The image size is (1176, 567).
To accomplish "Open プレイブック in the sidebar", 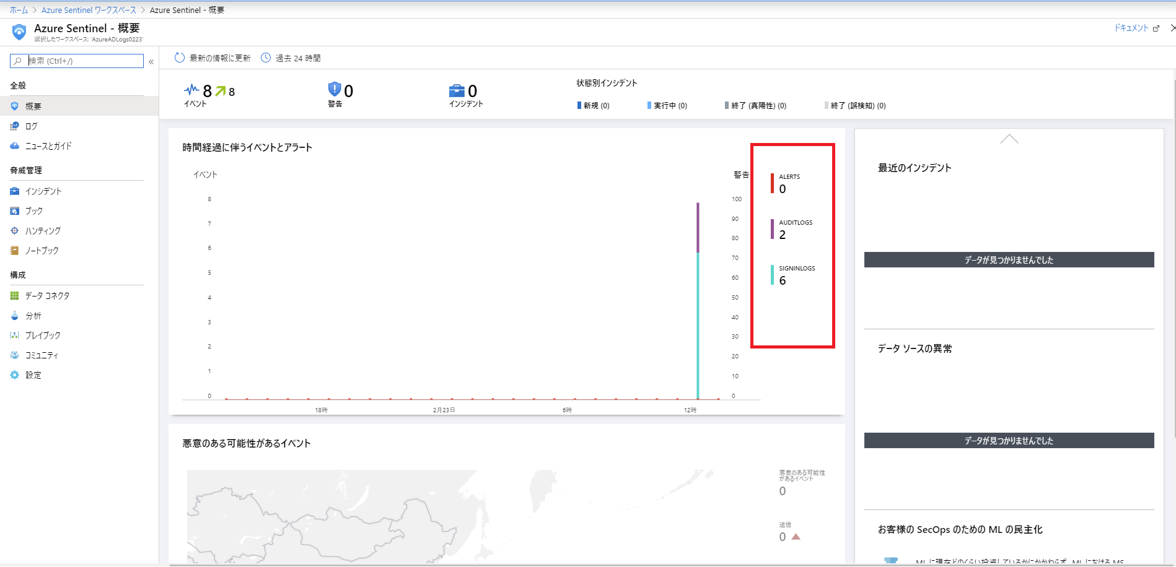I will [79, 335].
